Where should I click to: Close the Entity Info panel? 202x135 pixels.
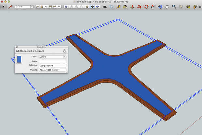pos(17,47)
